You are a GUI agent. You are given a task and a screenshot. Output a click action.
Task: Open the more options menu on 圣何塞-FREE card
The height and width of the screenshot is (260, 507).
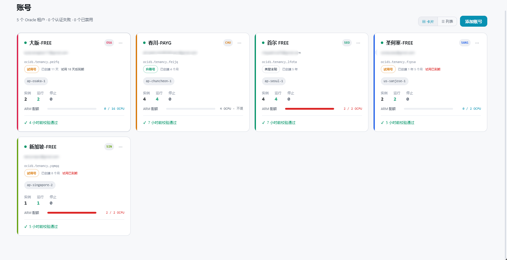[477, 43]
